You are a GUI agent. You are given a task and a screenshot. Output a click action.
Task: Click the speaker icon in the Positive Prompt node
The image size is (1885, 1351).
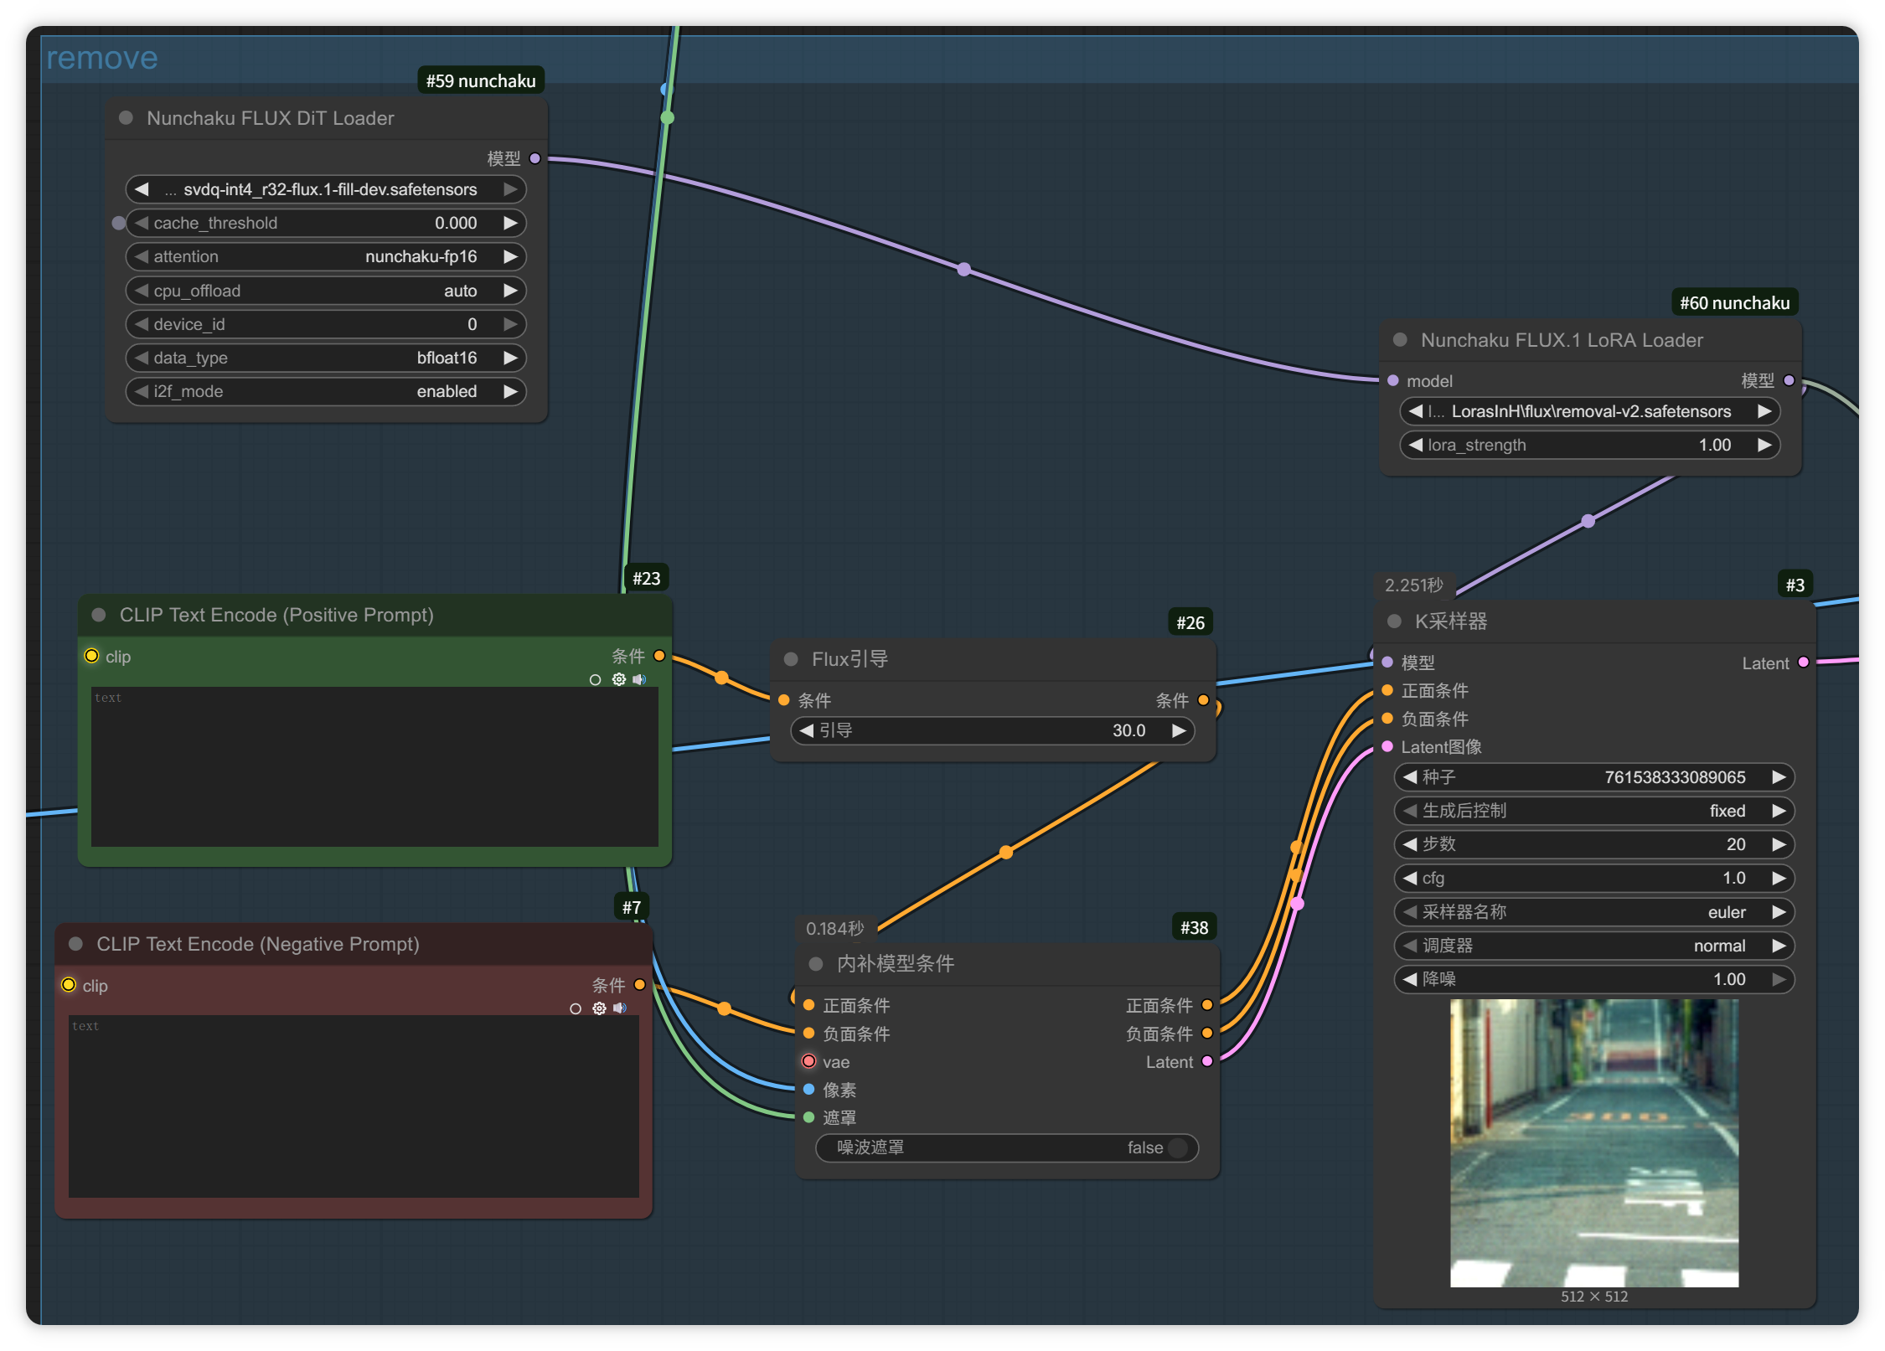pos(639,679)
